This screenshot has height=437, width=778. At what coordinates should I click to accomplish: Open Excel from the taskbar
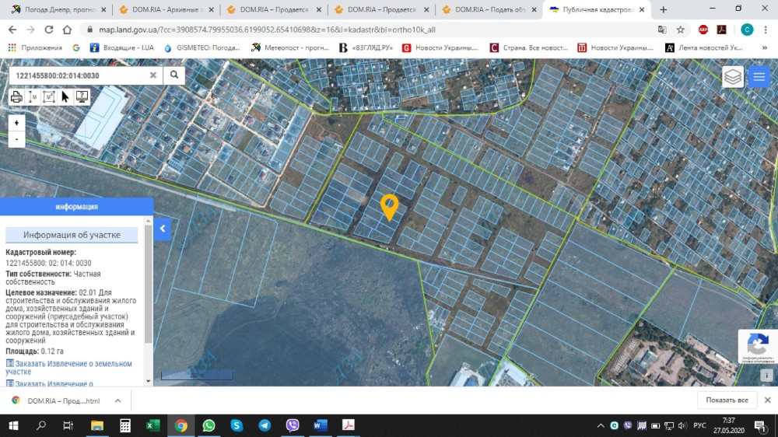coord(152,425)
